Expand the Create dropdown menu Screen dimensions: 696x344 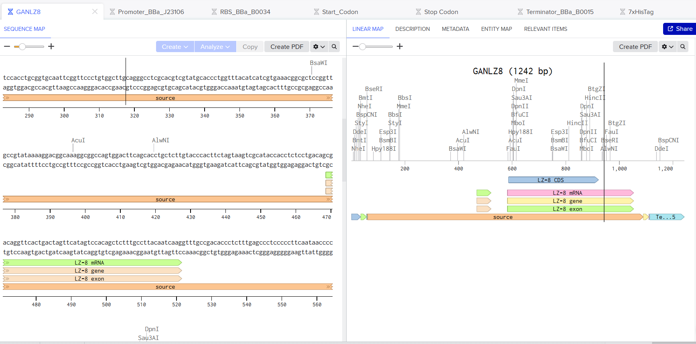(175, 47)
